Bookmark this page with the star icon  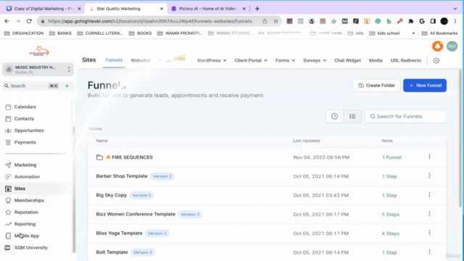coord(275,21)
